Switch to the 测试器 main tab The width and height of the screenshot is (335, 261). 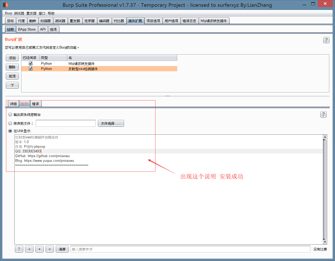(x=60, y=21)
